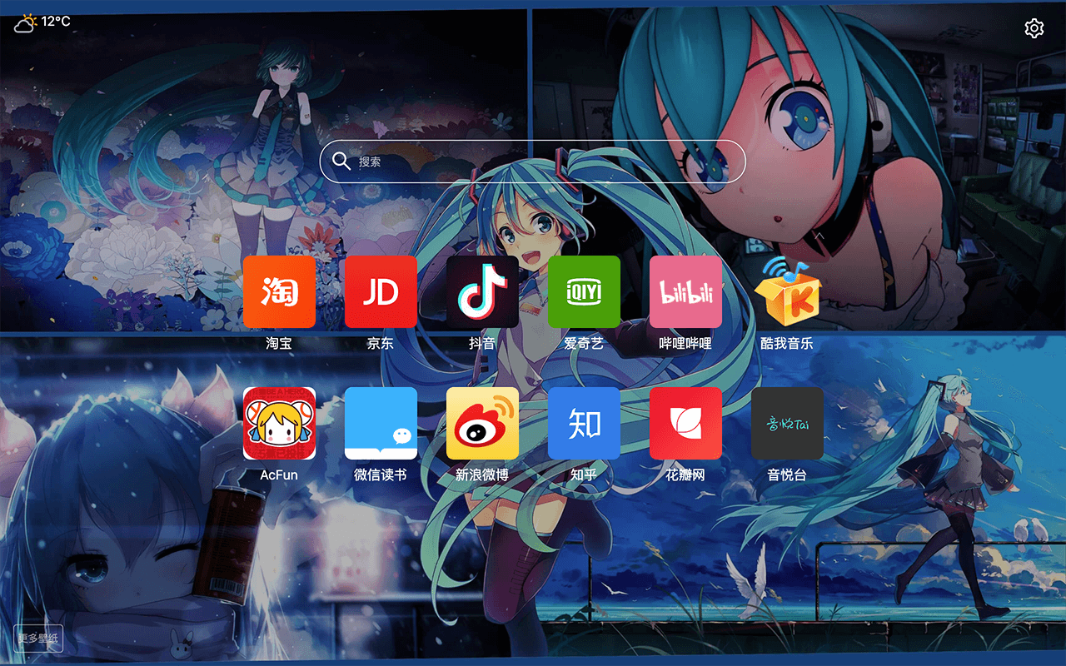Click the 哔哩哔哩 text label
This screenshot has height=666, width=1066.
(x=685, y=343)
